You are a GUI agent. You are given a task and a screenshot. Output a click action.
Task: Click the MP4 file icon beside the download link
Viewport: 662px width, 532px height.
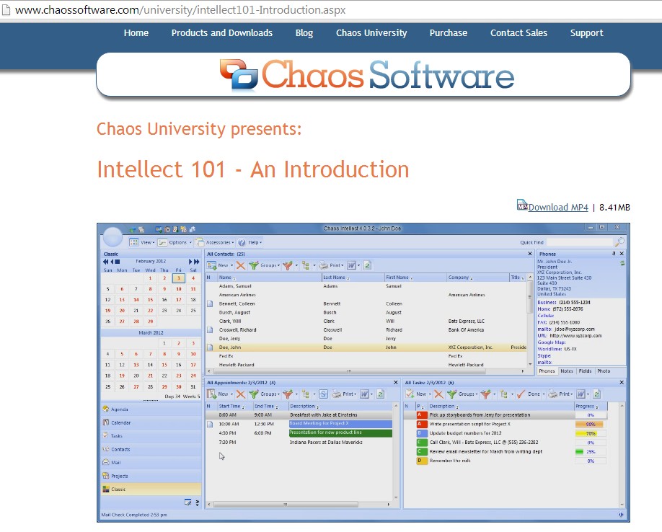(522, 205)
